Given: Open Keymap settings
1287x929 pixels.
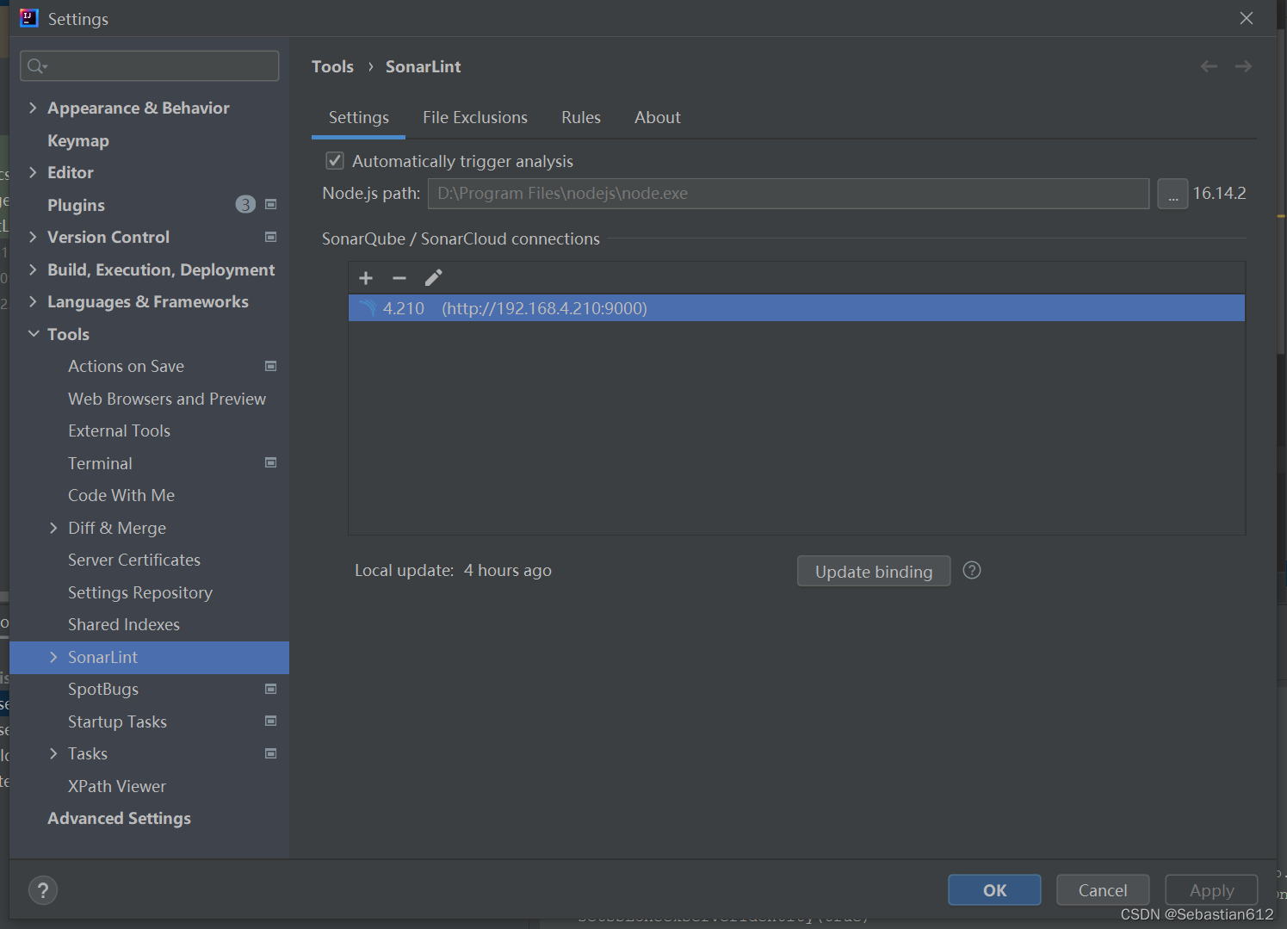Looking at the screenshot, I should click(78, 140).
